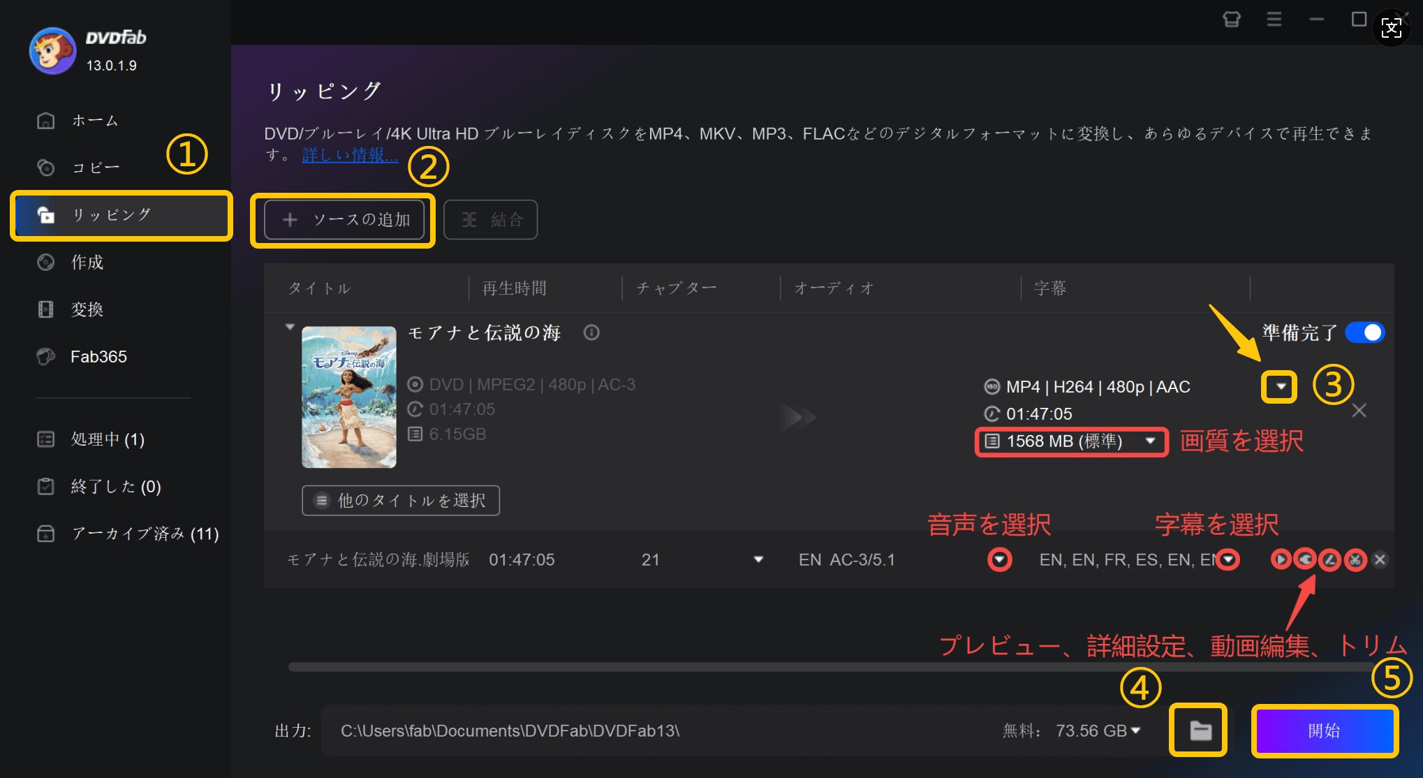Remove the Moana task with the X
Image resolution: width=1423 pixels, height=778 pixels.
pyautogui.click(x=1359, y=411)
